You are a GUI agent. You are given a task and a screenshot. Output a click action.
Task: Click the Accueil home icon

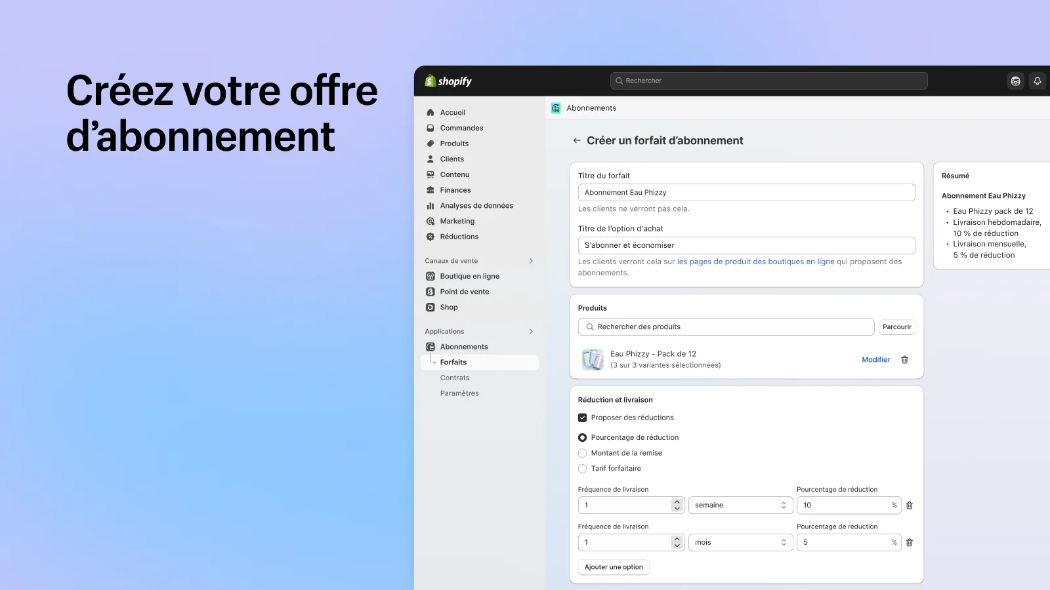tap(430, 113)
